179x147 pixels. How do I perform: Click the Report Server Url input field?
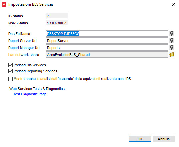107,41
